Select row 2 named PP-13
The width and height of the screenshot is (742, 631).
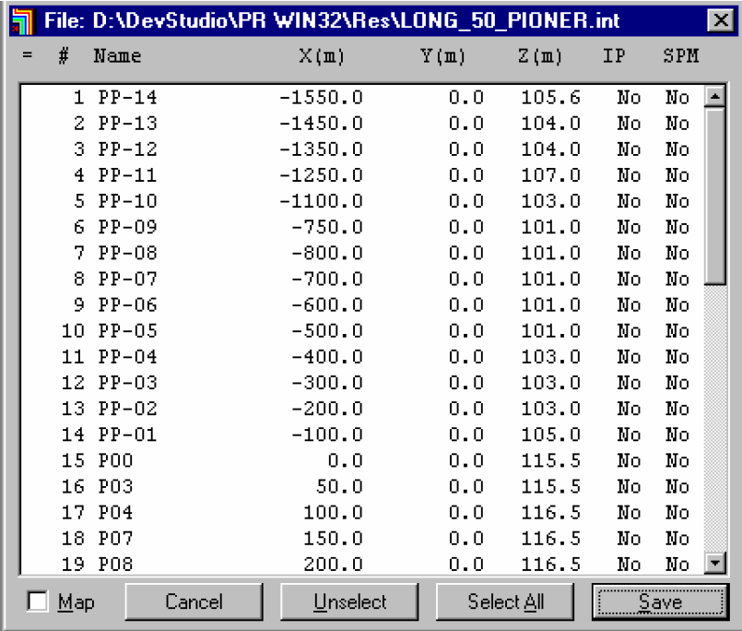(362, 124)
